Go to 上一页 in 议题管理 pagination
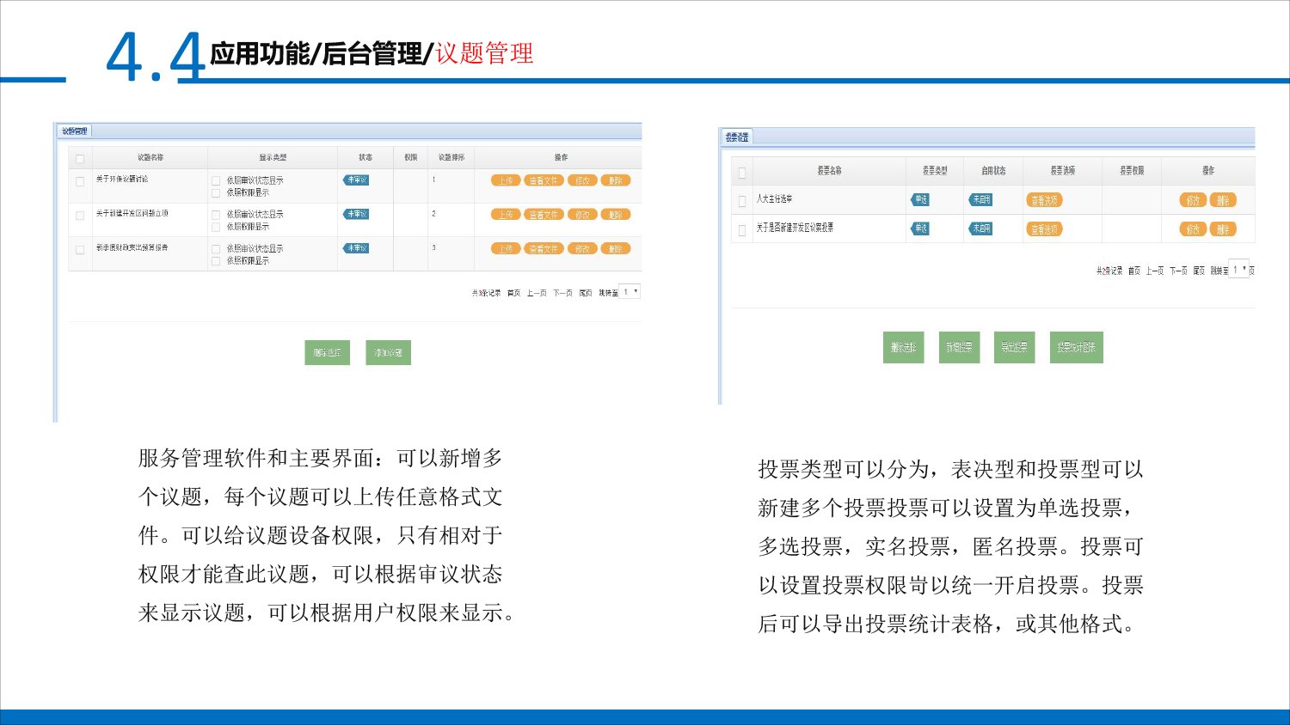 (x=537, y=294)
